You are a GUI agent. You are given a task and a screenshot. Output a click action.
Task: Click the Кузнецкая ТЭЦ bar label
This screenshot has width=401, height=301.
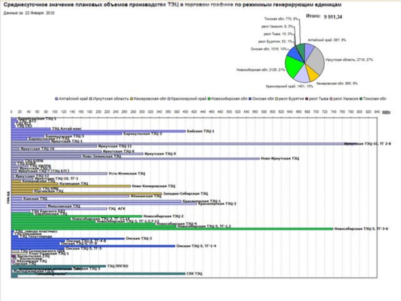tap(74, 184)
